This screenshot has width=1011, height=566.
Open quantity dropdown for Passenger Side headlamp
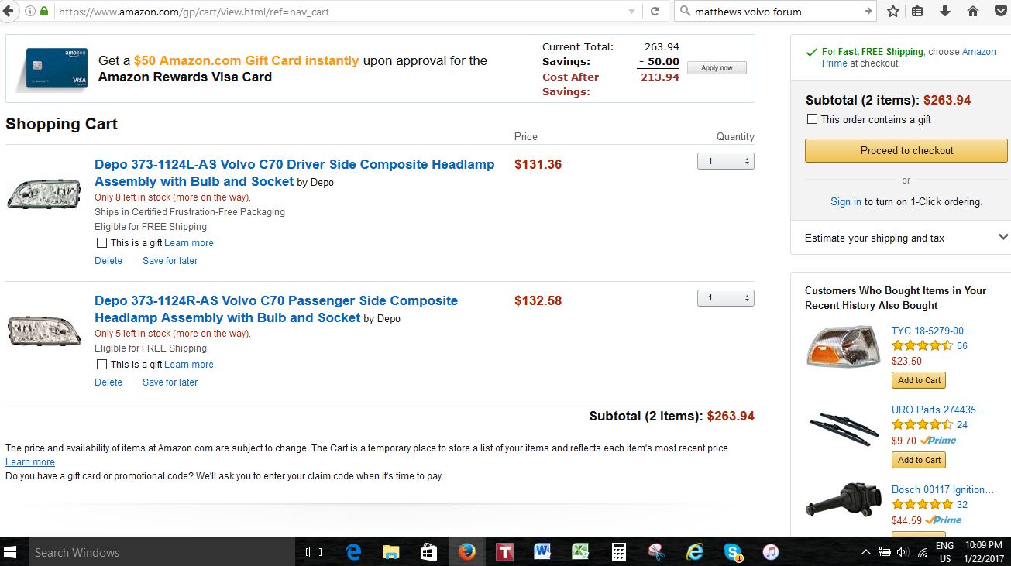pyautogui.click(x=725, y=298)
